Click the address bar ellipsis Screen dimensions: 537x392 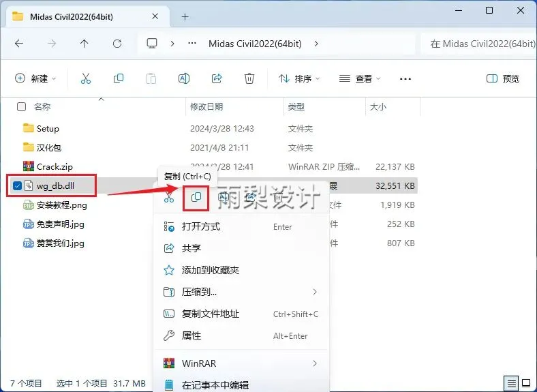192,43
